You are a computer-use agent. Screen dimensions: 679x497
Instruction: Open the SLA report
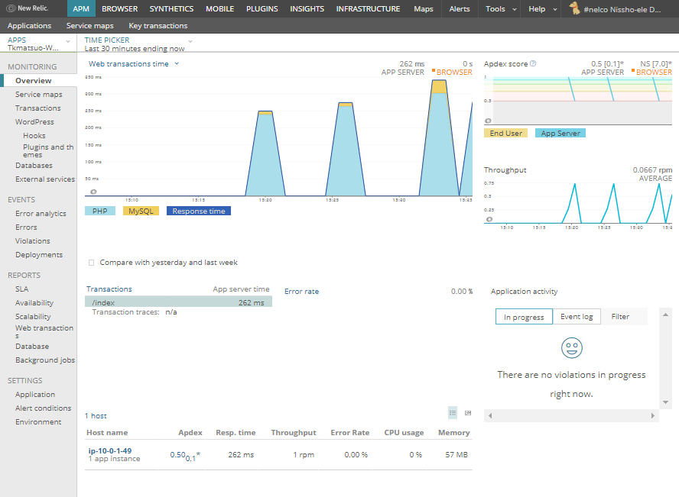[x=21, y=289]
